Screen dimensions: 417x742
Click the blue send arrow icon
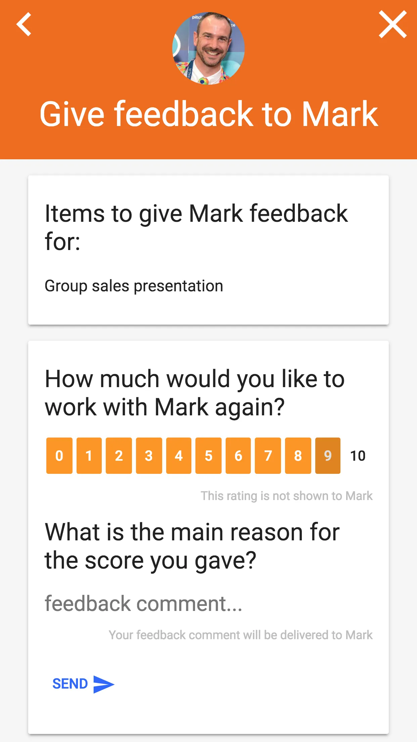click(x=104, y=684)
